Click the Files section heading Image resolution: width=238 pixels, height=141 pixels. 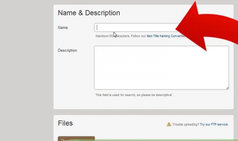tap(65, 123)
